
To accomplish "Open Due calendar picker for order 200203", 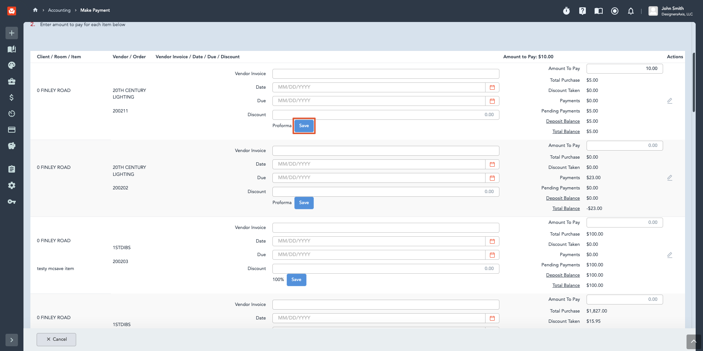I will tap(492, 255).
